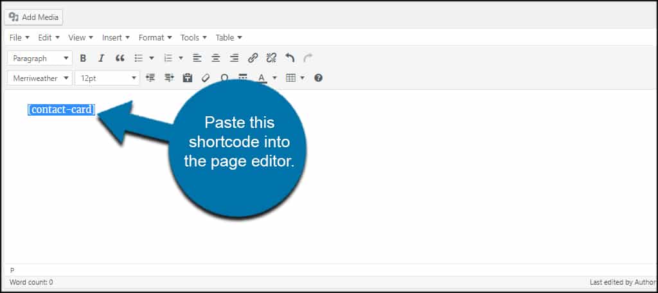The height and width of the screenshot is (293, 658).
Task: Click the Add Media button
Action: 34,17
